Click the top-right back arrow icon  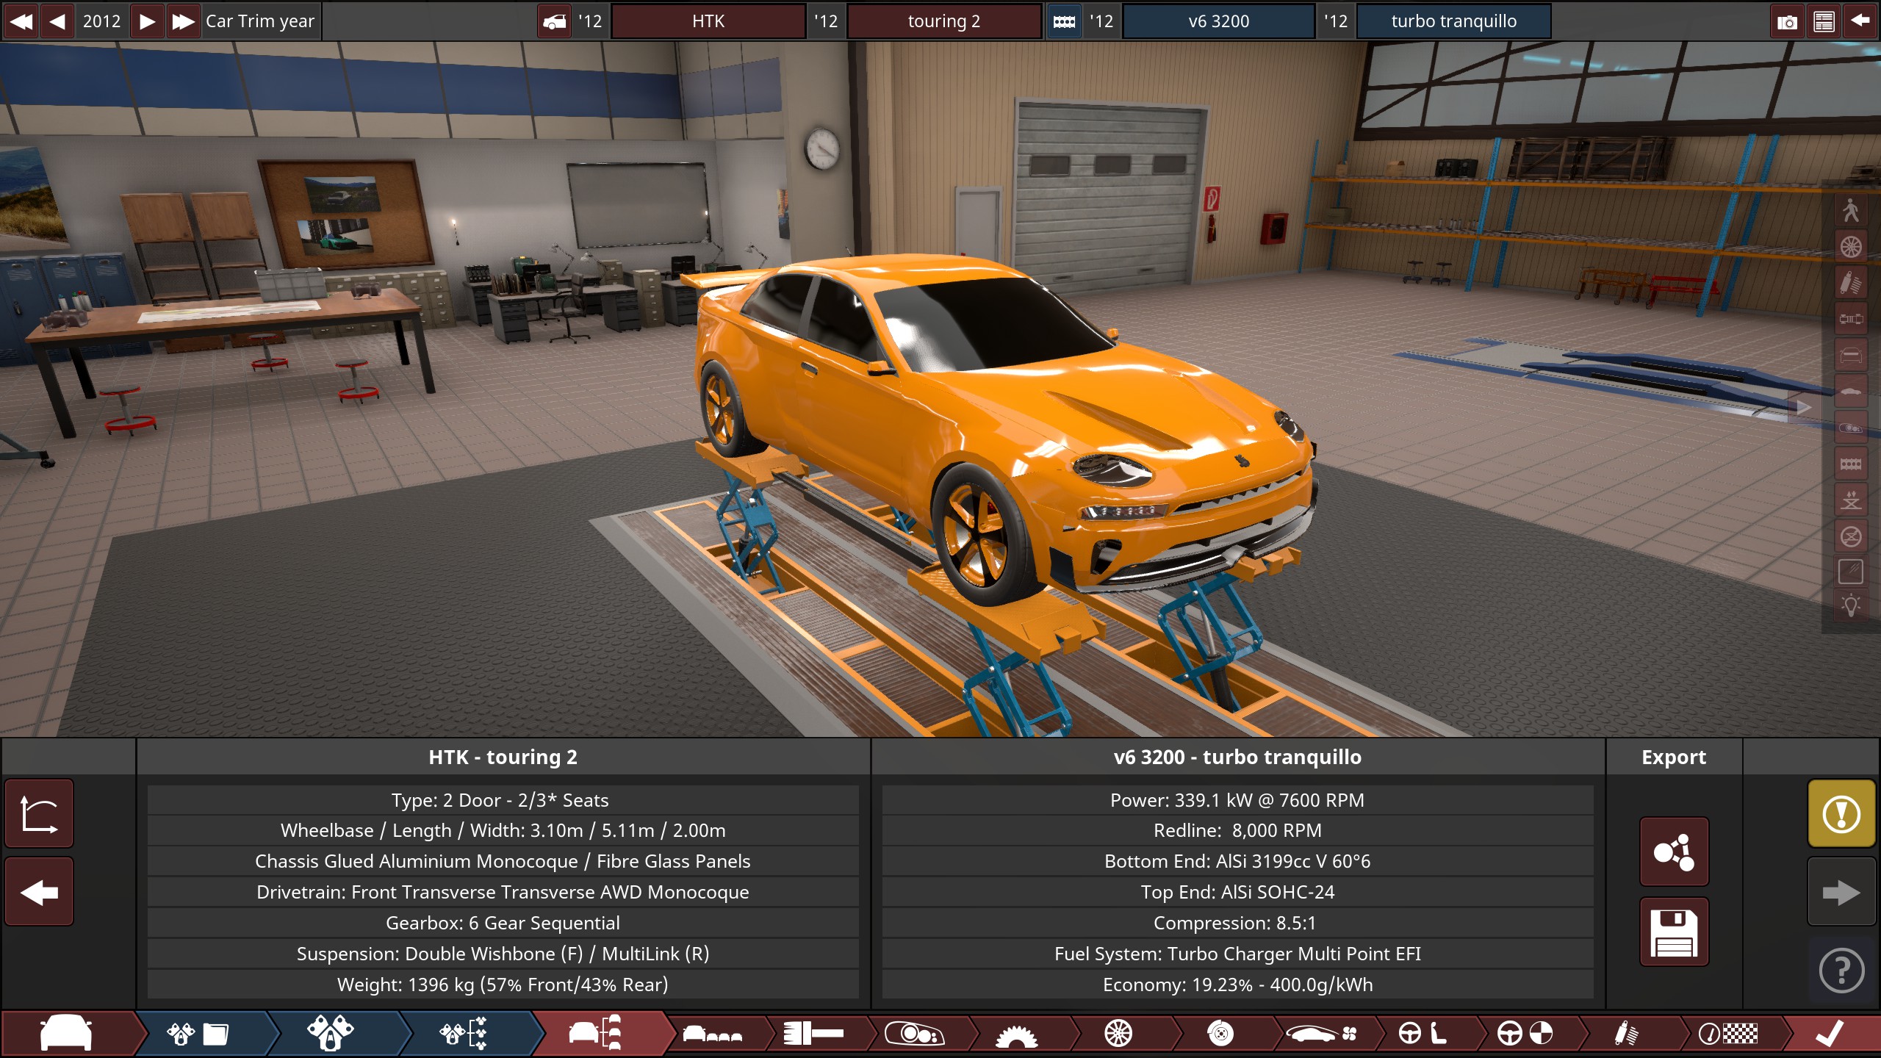point(1860,21)
